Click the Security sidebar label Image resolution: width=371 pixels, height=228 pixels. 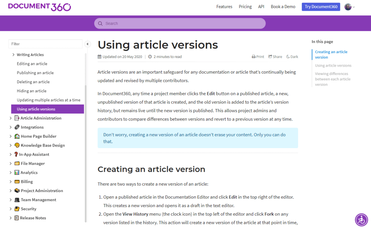[29, 209]
